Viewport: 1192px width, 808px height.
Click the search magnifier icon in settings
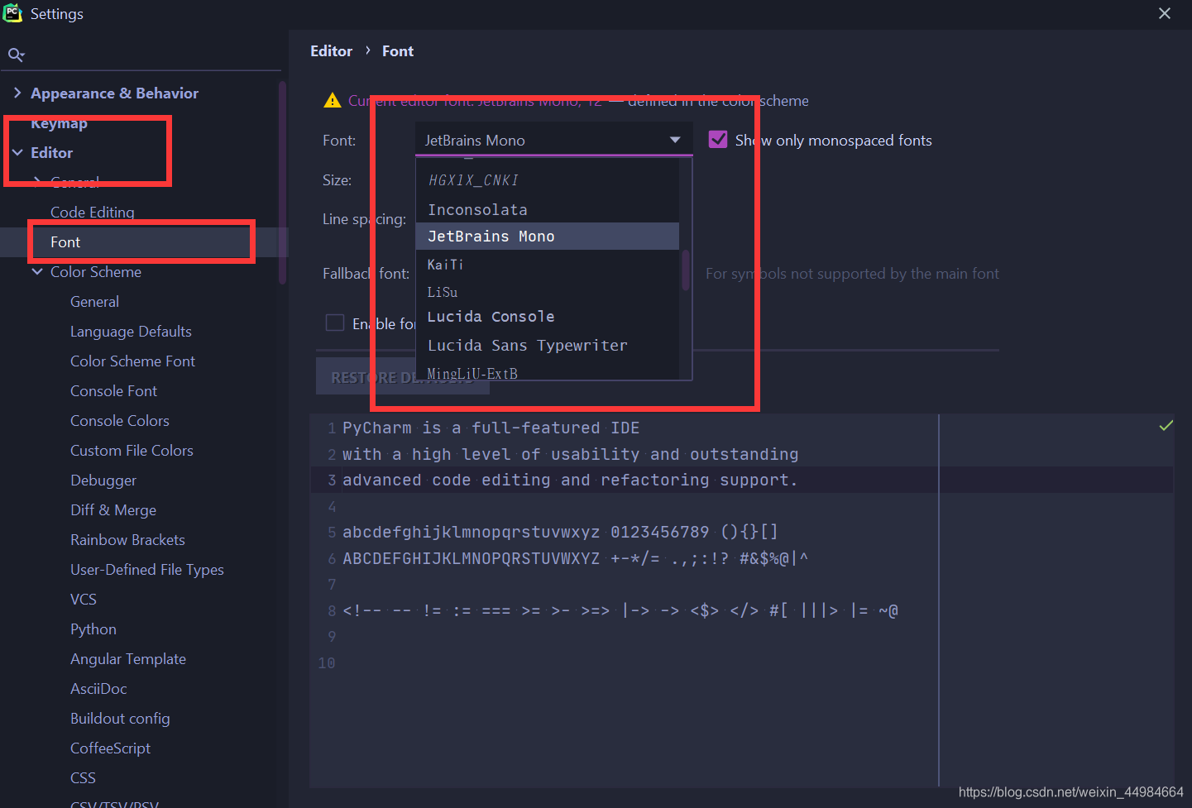coord(16,55)
